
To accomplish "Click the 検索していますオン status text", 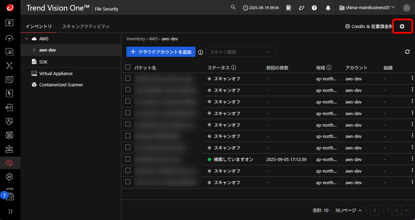I will tap(234, 159).
